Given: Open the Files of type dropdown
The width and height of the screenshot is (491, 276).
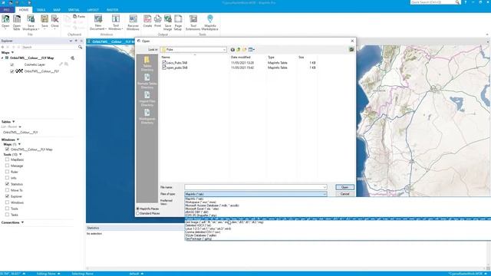Looking at the screenshot, I should click(325, 194).
